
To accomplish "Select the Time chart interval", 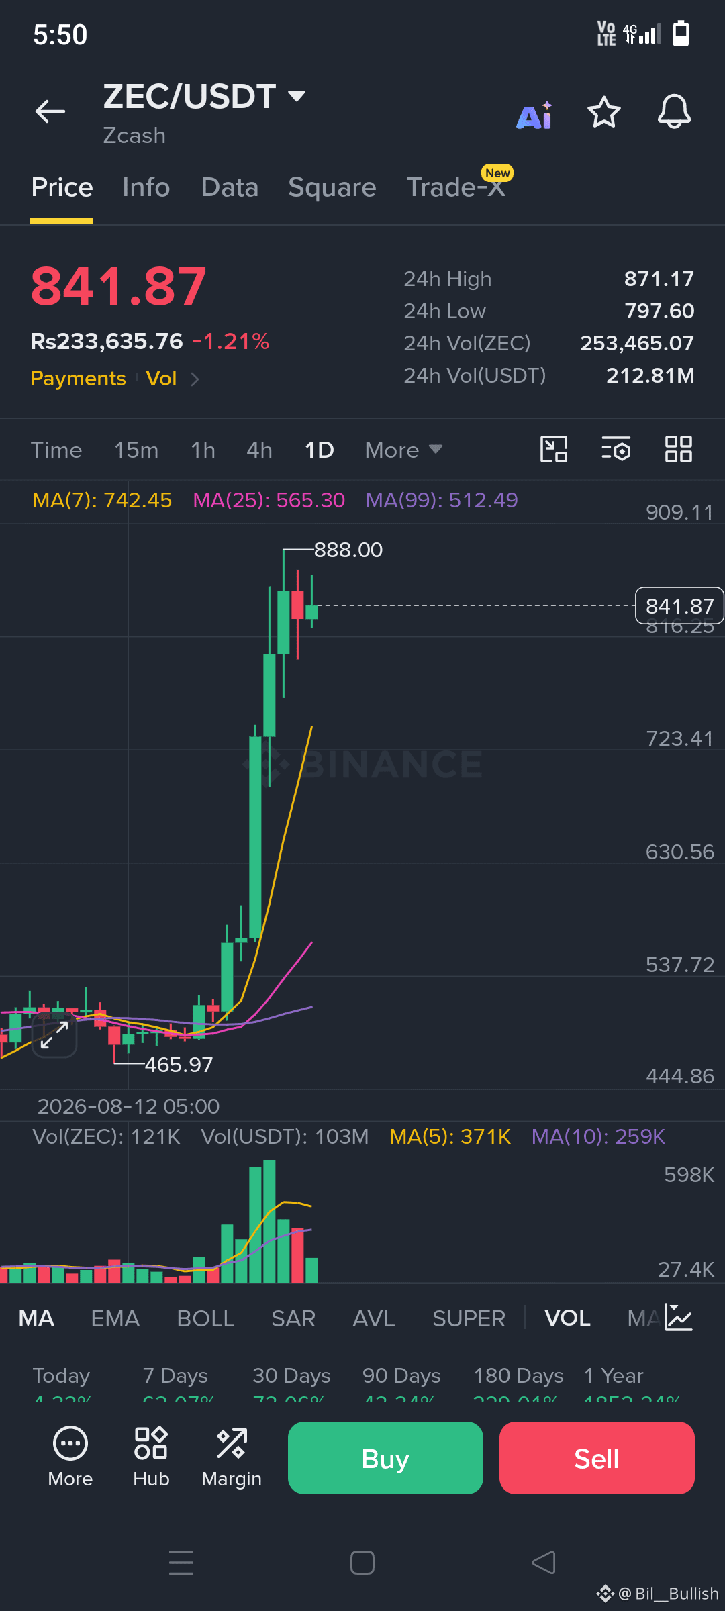I will 56,450.
